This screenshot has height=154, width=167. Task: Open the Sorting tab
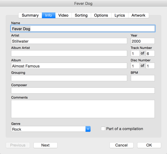[81, 15]
